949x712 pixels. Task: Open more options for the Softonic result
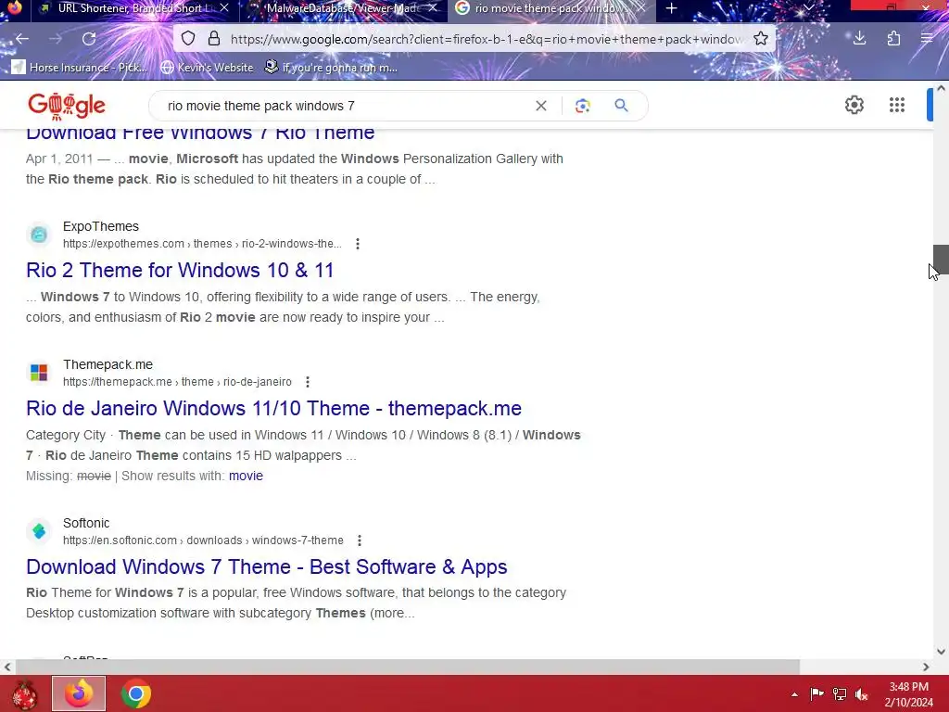coord(360,540)
